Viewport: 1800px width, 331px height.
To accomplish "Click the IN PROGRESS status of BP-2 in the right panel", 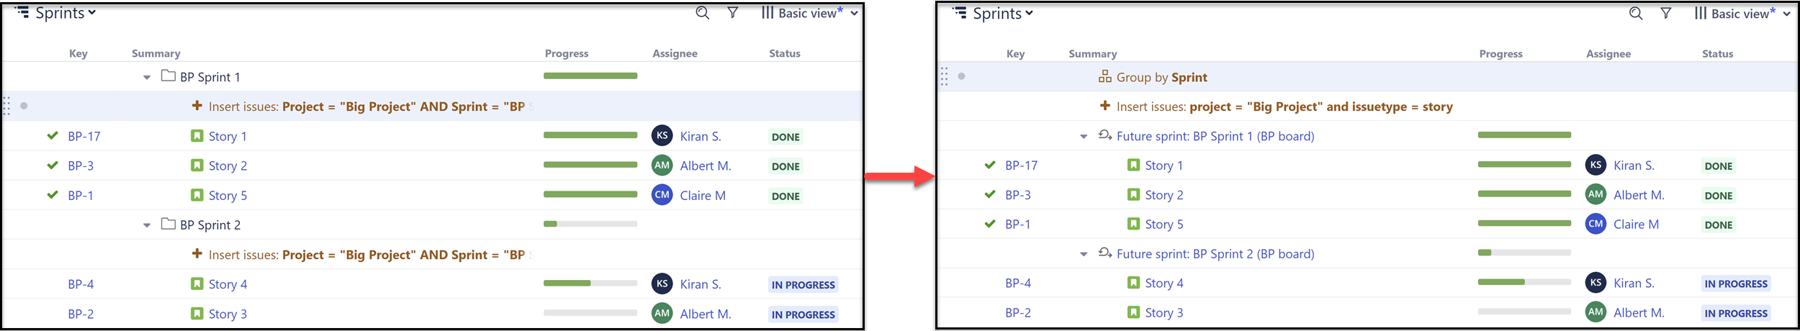I will (x=1735, y=314).
